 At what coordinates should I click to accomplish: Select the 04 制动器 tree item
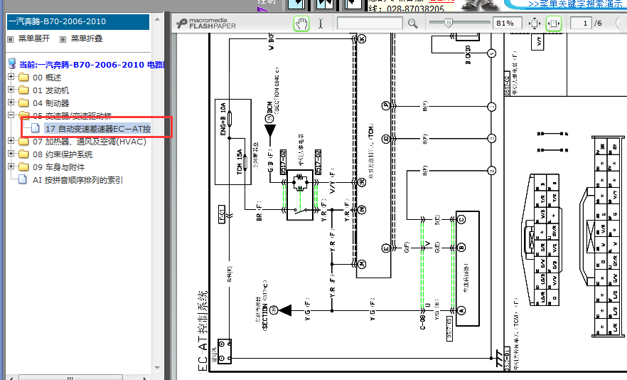point(50,103)
